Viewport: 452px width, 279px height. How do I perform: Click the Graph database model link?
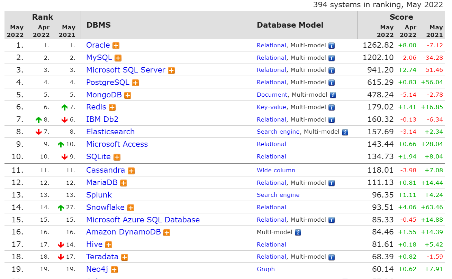pyautogui.click(x=265, y=269)
